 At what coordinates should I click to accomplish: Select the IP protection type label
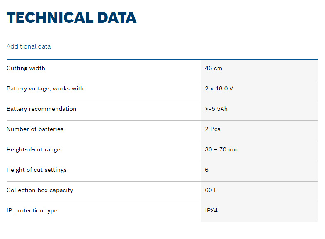[32, 210]
